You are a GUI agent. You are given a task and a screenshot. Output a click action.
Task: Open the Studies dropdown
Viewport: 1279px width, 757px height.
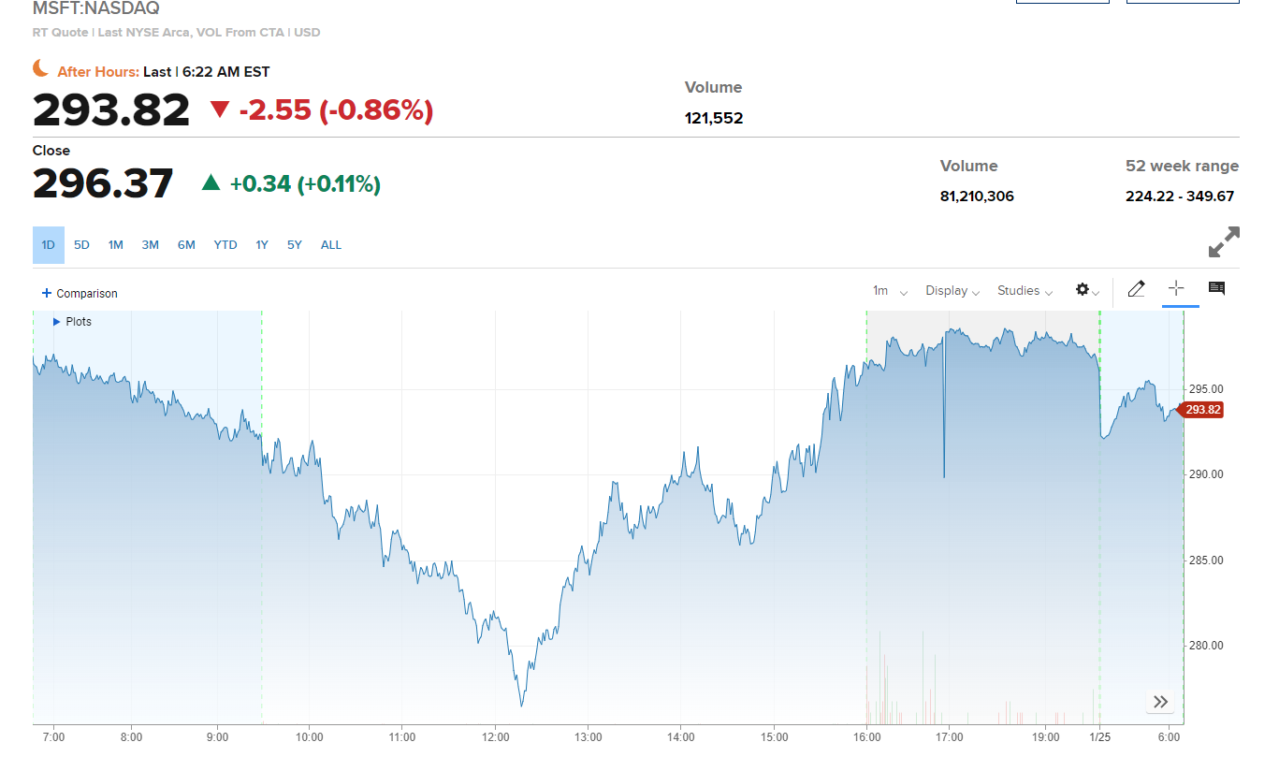tap(1025, 291)
